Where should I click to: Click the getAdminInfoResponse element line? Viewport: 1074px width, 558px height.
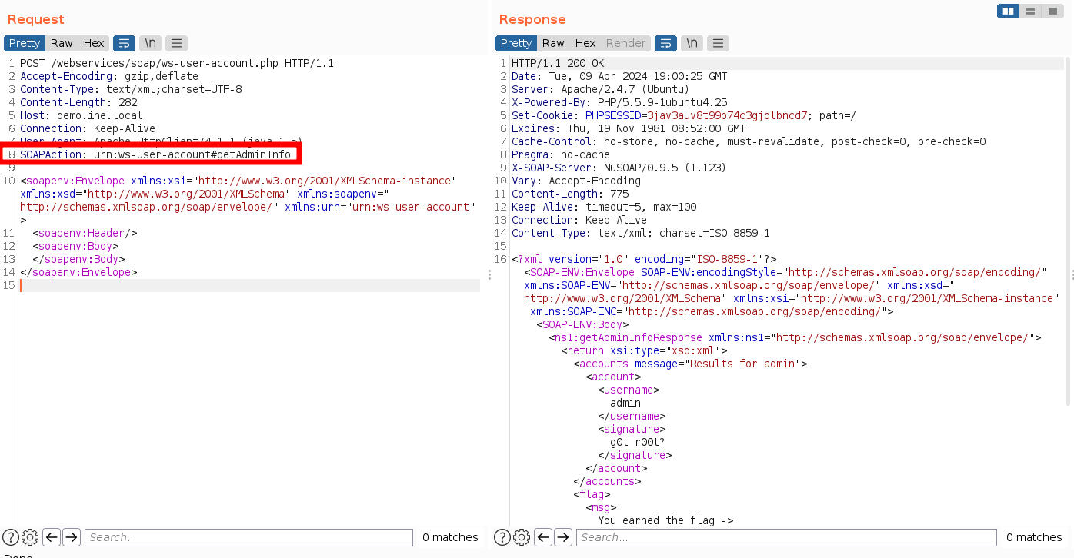795,337
